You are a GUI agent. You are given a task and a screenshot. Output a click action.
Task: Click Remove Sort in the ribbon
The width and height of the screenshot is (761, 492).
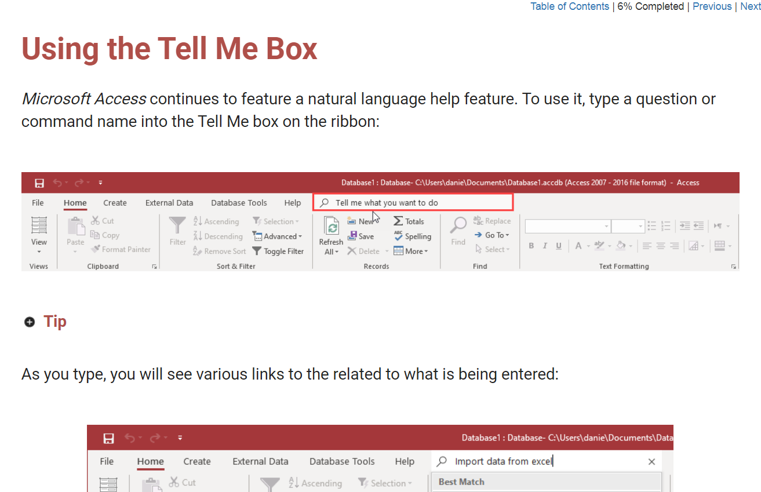pyautogui.click(x=219, y=252)
